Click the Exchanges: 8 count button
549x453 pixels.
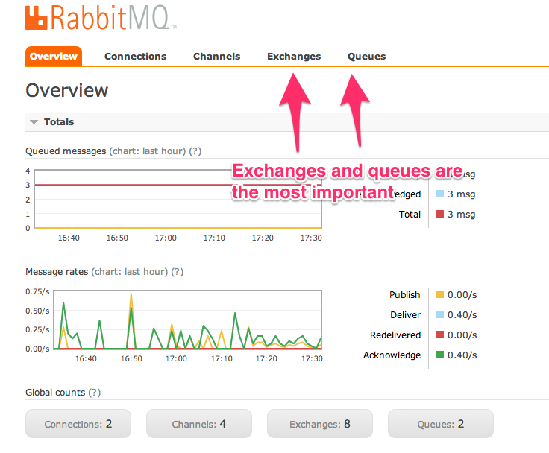tap(320, 424)
